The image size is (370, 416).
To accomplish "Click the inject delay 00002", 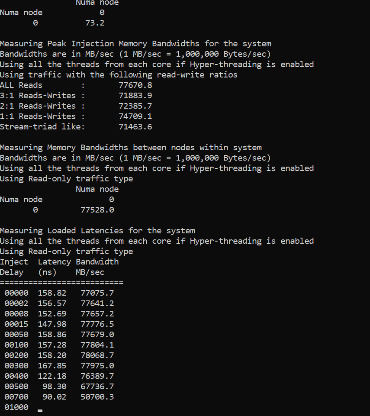I will [16, 303].
